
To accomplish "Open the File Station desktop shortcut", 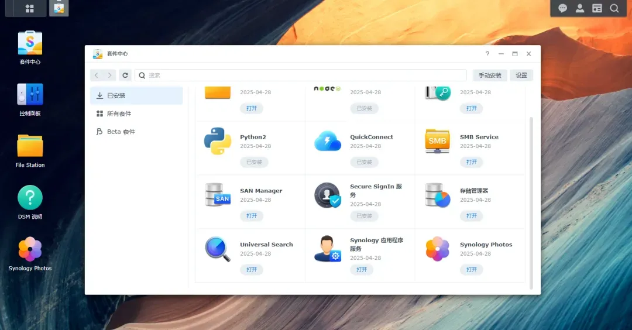I will click(30, 151).
